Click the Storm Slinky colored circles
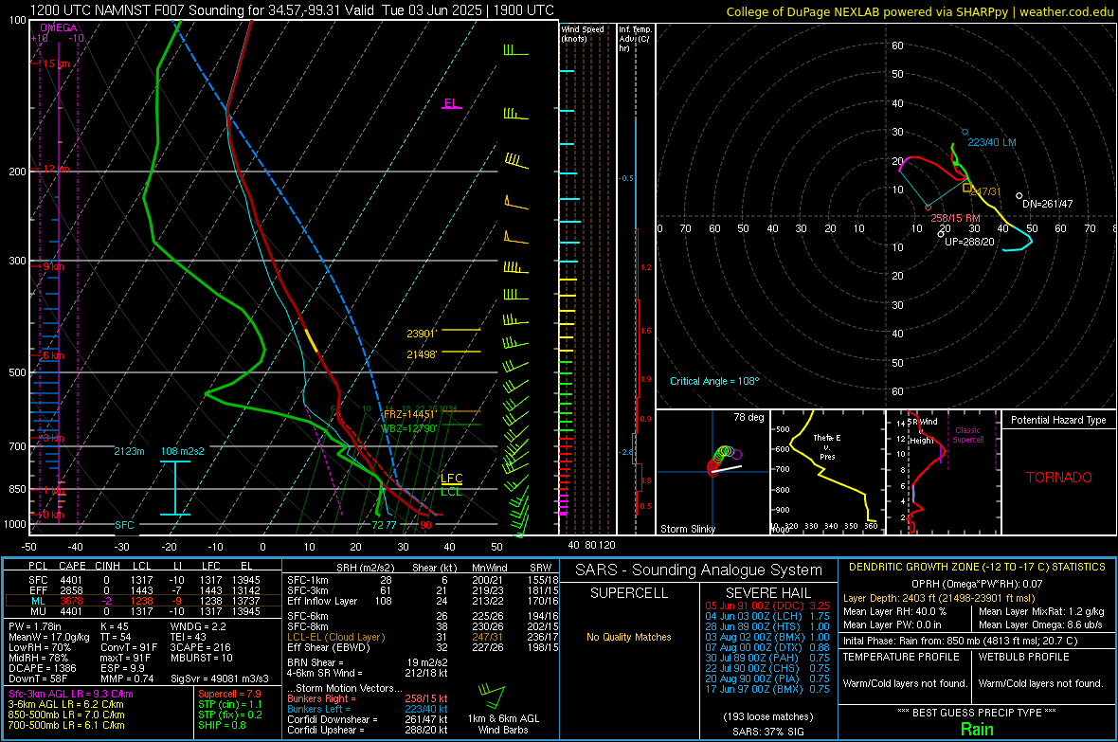This screenshot has height=742, width=1118. coord(724,459)
